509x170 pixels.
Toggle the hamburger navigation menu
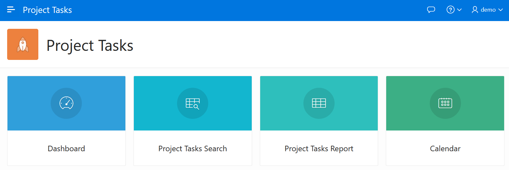(x=11, y=10)
